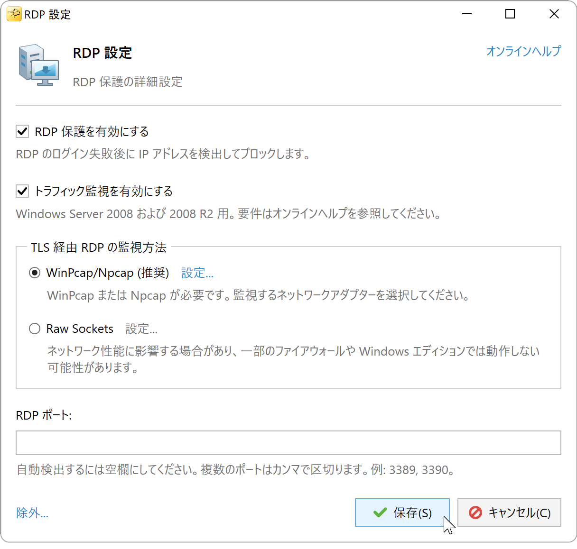Click the bold RDP 設定 heading
577x549 pixels.
[x=102, y=53]
